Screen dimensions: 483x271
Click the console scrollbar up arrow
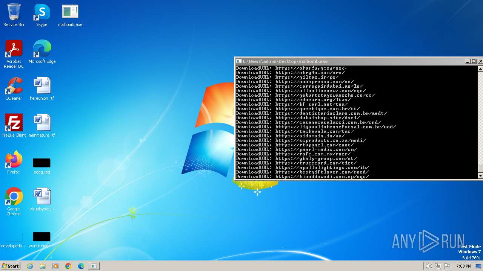pos(480,69)
